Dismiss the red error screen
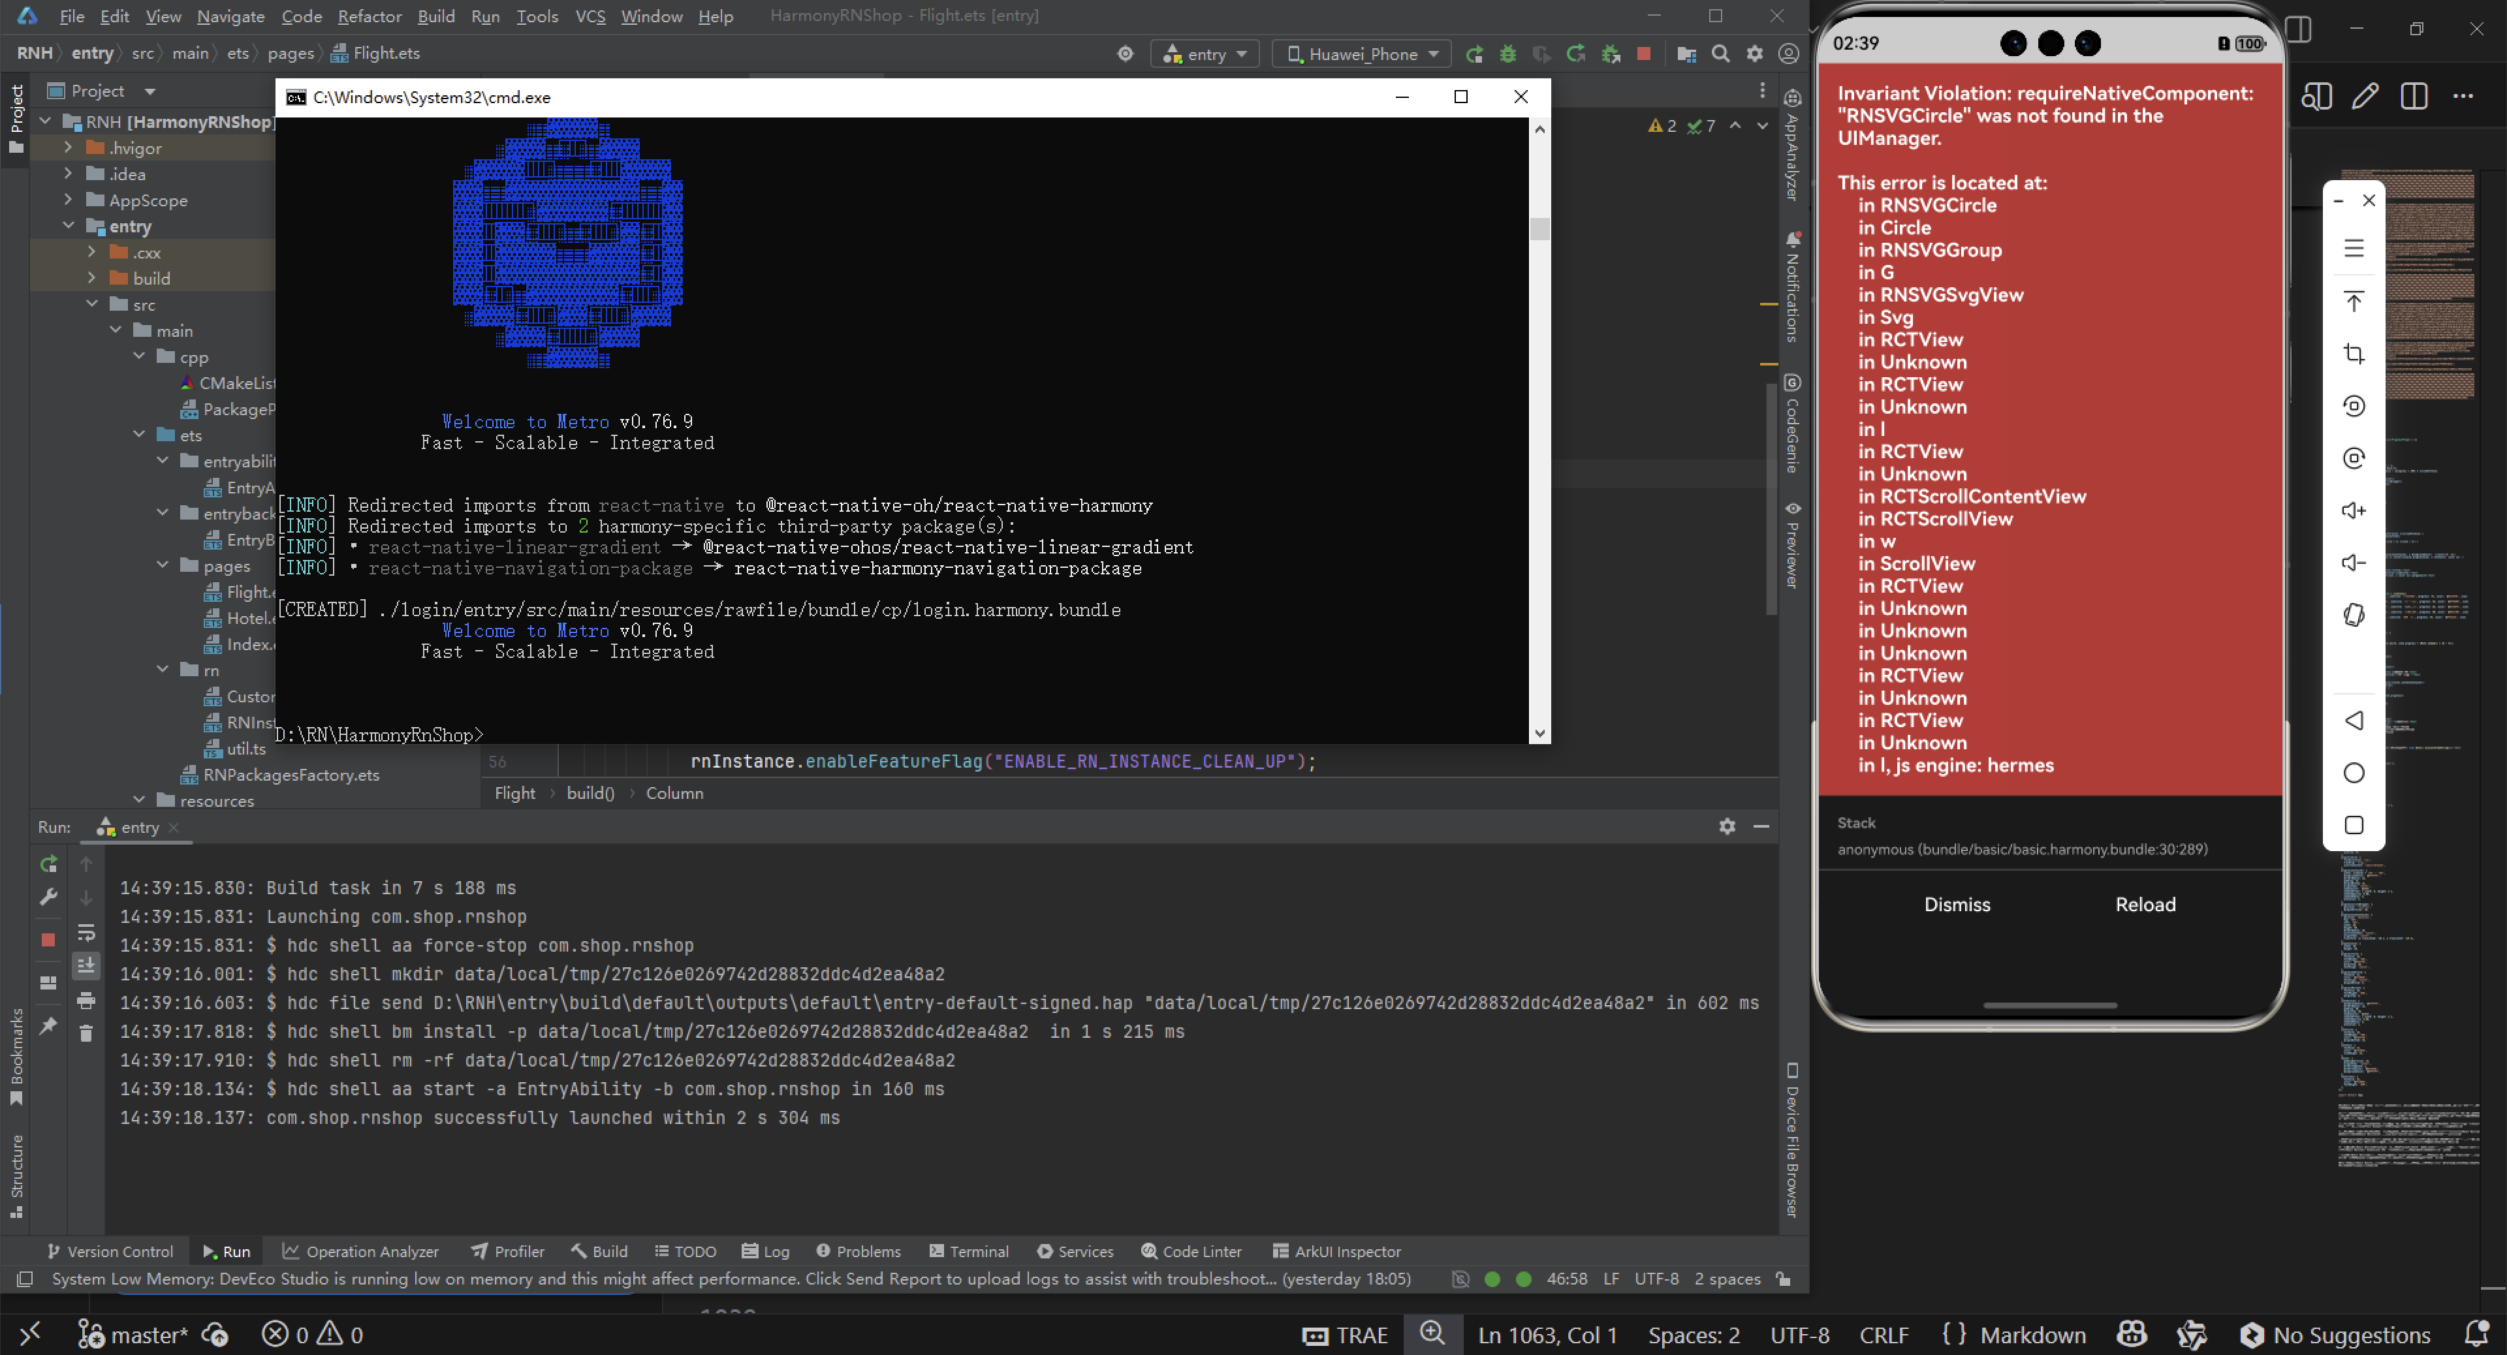Screen dimensions: 2507x1355 [x=1957, y=905]
